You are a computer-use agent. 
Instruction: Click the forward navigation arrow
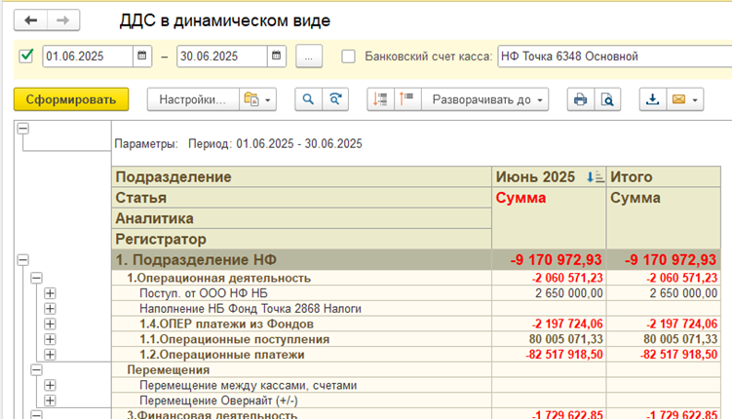62,20
